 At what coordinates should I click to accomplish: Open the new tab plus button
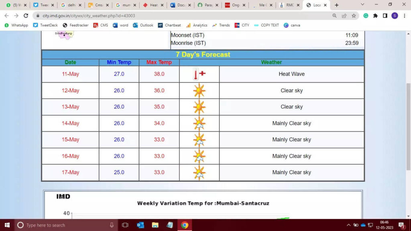coord(336,5)
